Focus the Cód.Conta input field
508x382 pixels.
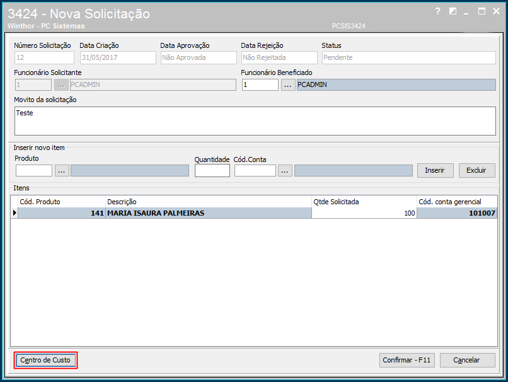[255, 170]
